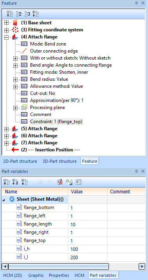Expand the Bend radius: Value entry
Screen dimensions: 148x280
(x=16, y=79)
